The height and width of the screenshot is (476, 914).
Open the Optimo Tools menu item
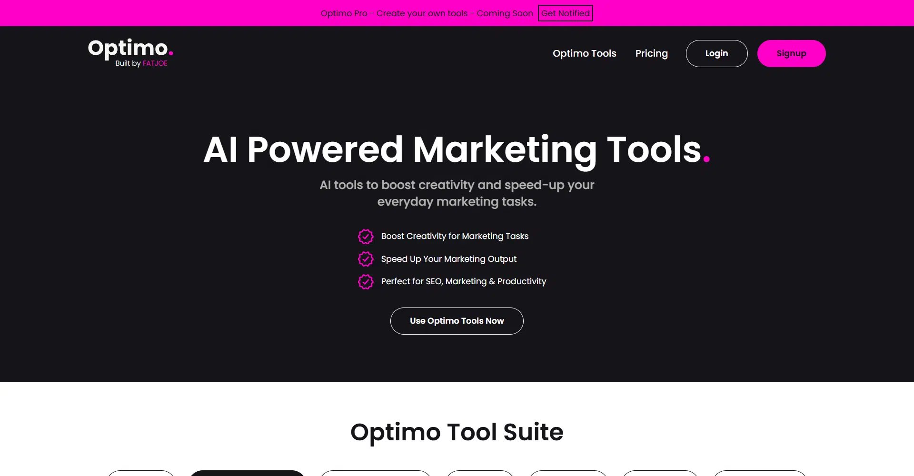[584, 53]
